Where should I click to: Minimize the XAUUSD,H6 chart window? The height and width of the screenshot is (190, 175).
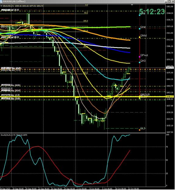click(166, 1)
